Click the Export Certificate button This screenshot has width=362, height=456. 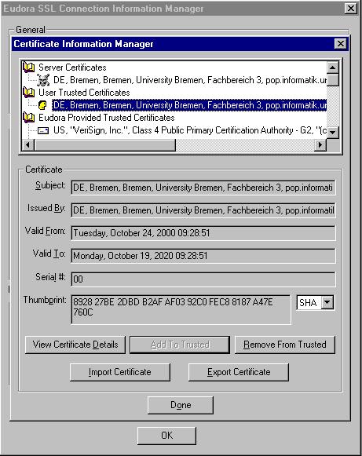[x=239, y=372]
